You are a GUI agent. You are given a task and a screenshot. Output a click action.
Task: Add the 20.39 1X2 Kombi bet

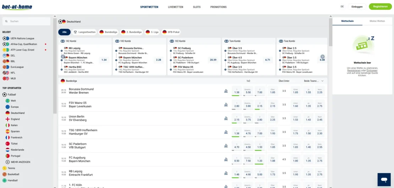(x=213, y=60)
